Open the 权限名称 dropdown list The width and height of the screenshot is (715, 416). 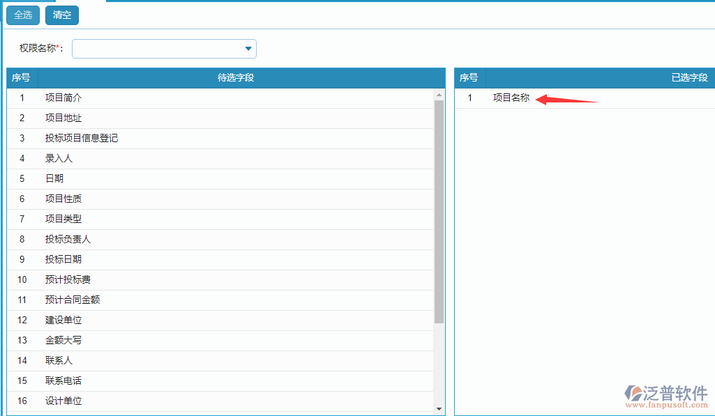(x=164, y=49)
